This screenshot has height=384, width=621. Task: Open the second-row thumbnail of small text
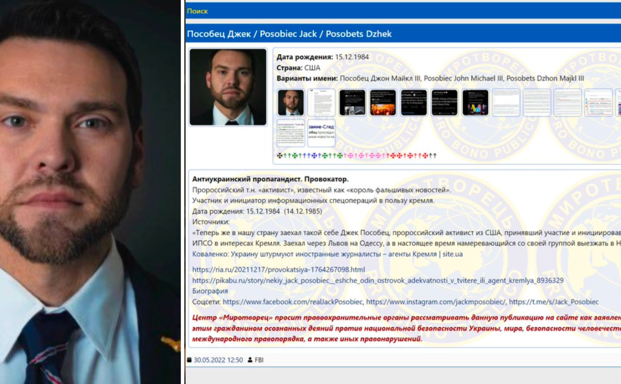[x=291, y=133]
